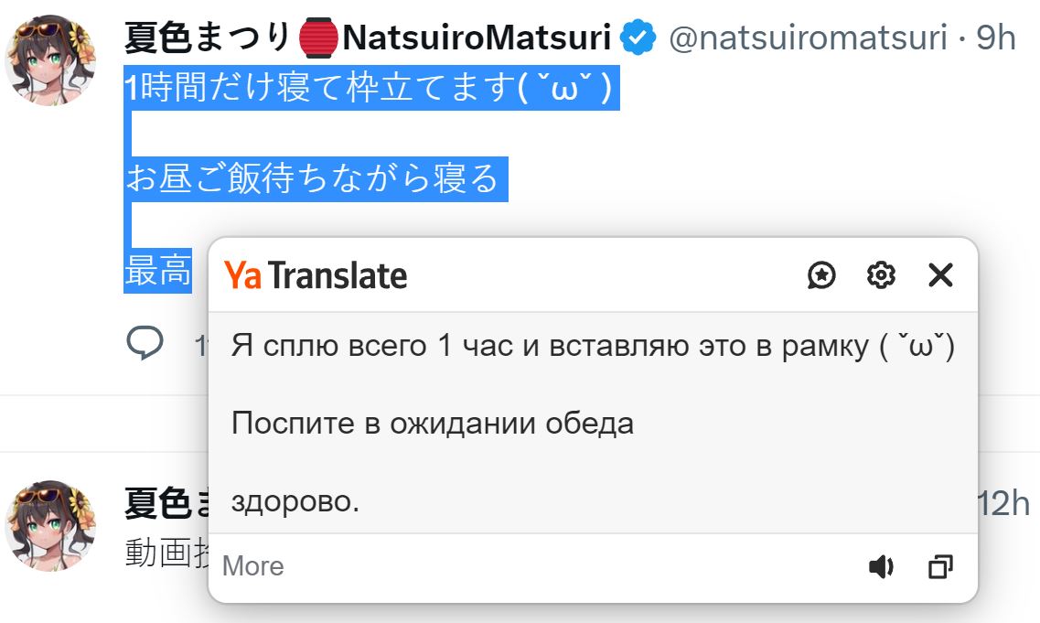Screen dimensions: 1040x623
Task: Click the star bubble icon in Ya Translate
Action: [821, 275]
